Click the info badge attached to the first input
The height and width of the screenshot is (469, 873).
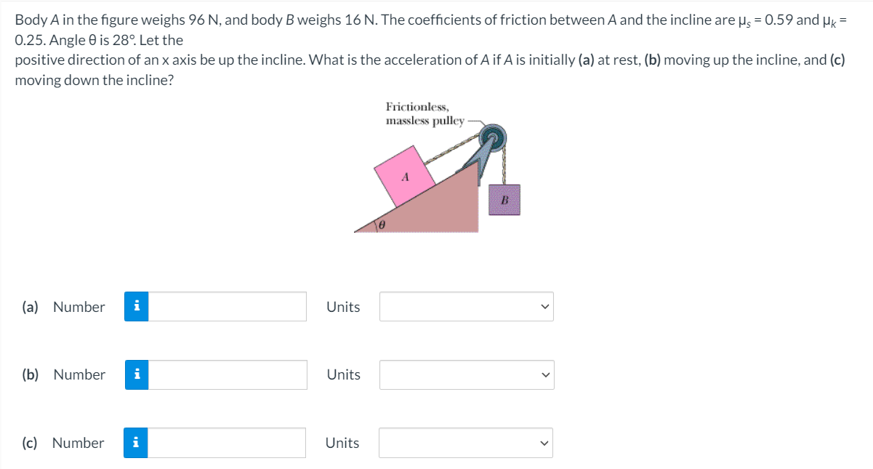coord(137,306)
